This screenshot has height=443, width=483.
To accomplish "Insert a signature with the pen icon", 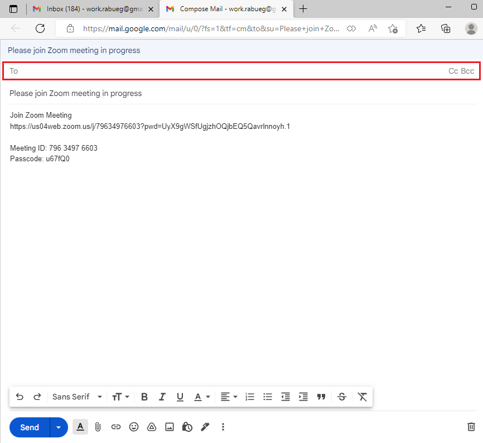I will coord(205,427).
